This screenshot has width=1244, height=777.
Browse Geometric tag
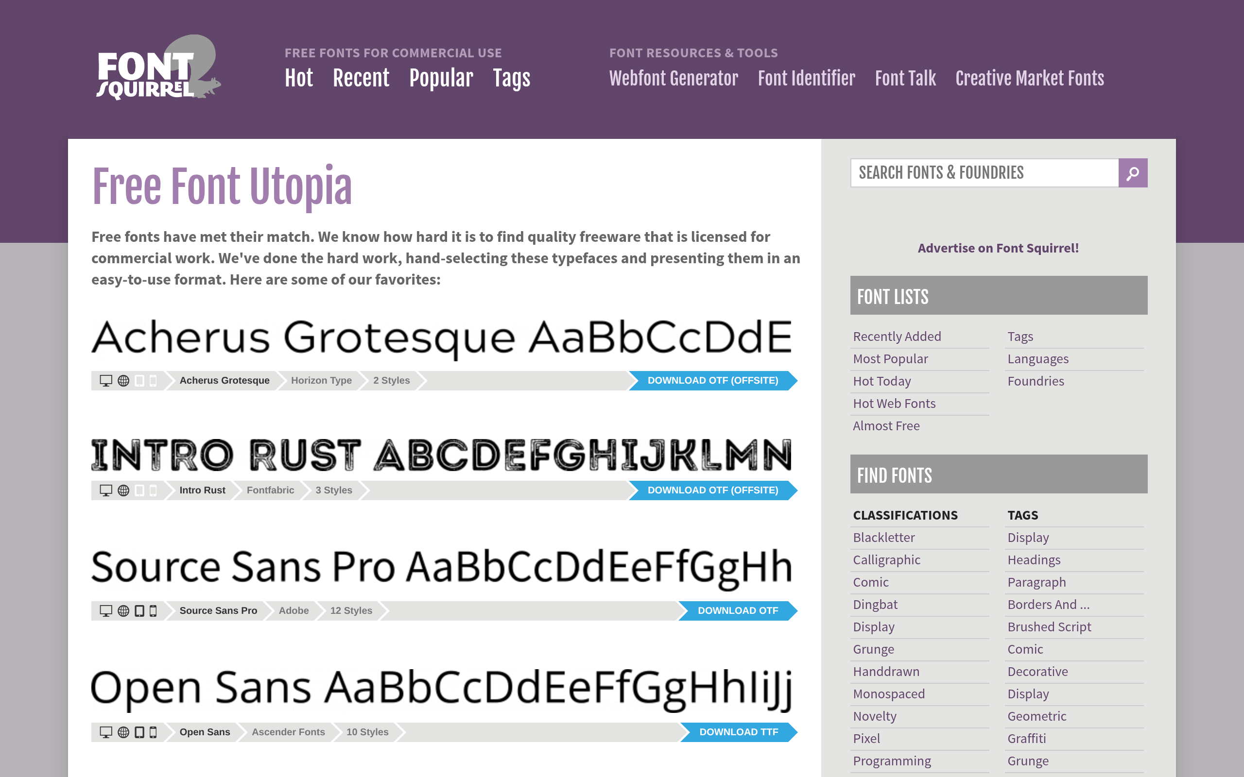(1037, 716)
